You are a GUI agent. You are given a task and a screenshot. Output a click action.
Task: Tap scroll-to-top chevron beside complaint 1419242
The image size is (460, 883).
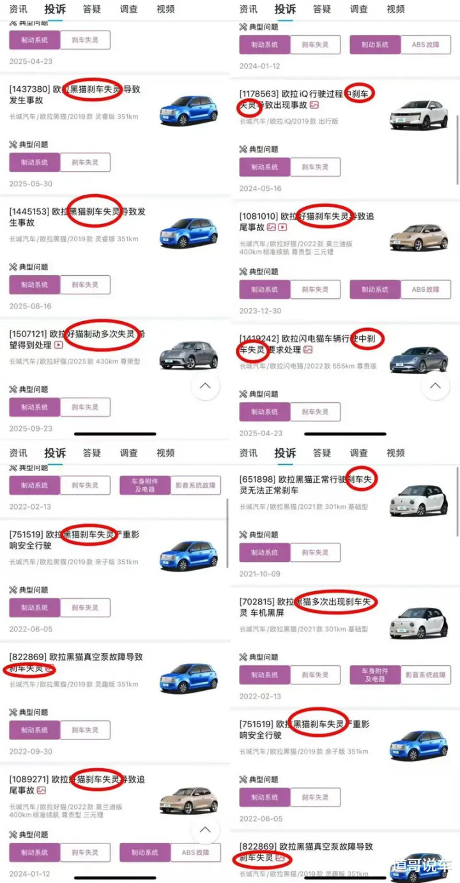(x=435, y=386)
